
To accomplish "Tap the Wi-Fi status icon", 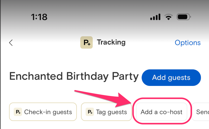I will click(168, 17).
